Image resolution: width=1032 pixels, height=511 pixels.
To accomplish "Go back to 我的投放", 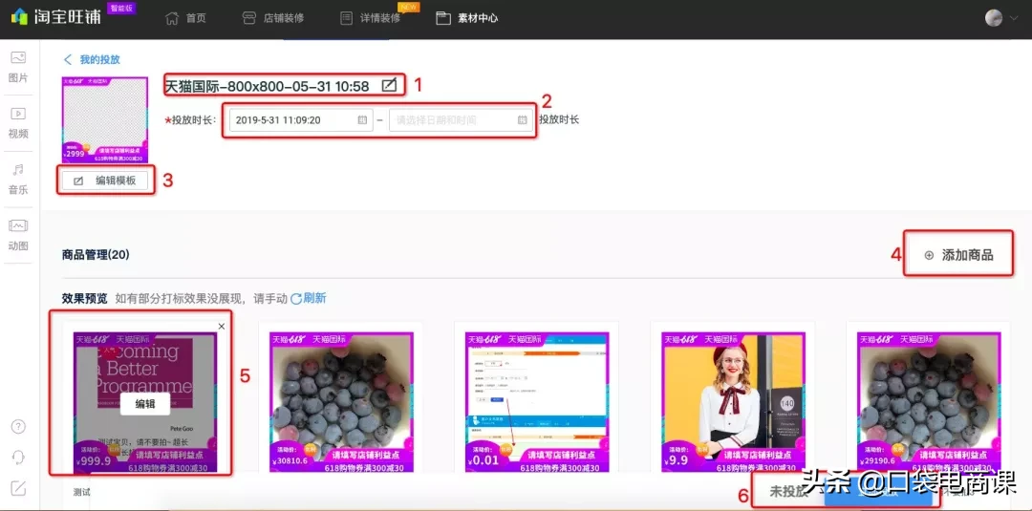I will click(x=92, y=60).
